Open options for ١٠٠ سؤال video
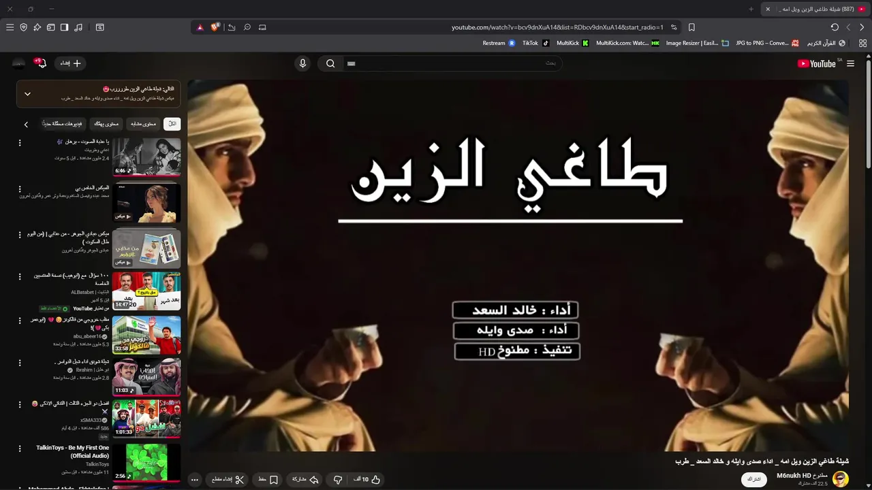The height and width of the screenshot is (490, 872). point(20,276)
